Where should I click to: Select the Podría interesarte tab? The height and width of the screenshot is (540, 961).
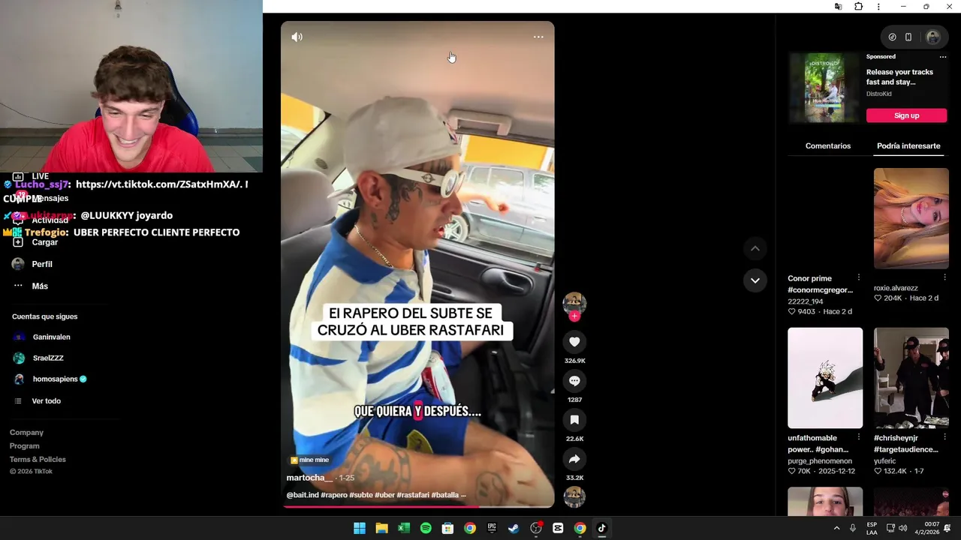(908, 146)
